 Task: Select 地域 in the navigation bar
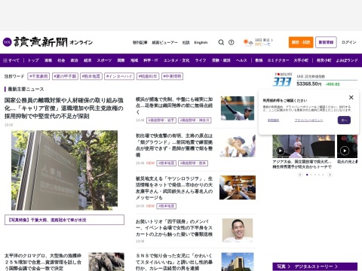pyautogui.click(x=134, y=60)
